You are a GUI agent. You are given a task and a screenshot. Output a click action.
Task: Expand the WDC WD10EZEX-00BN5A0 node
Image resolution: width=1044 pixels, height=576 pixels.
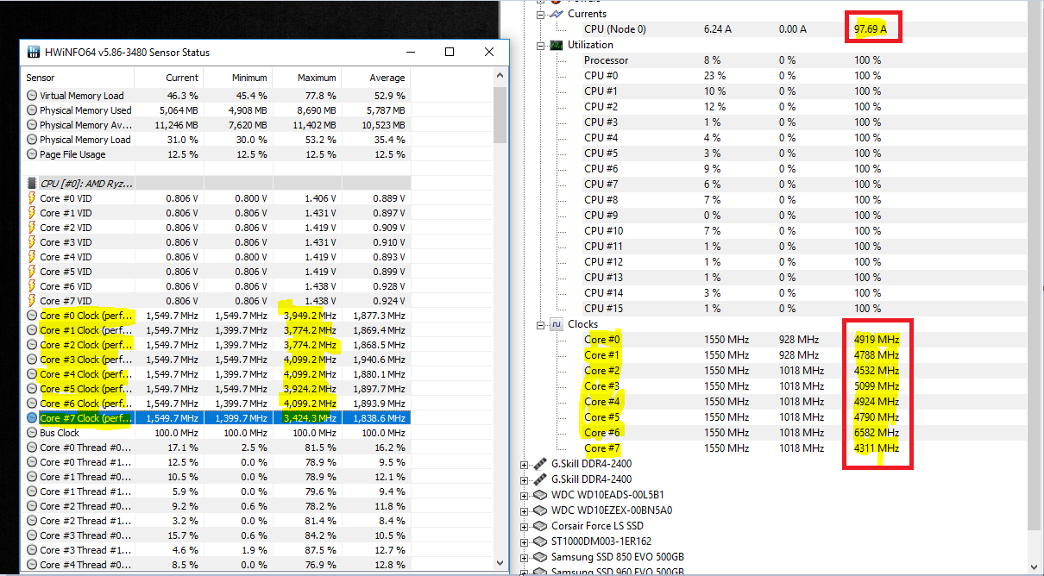(525, 510)
